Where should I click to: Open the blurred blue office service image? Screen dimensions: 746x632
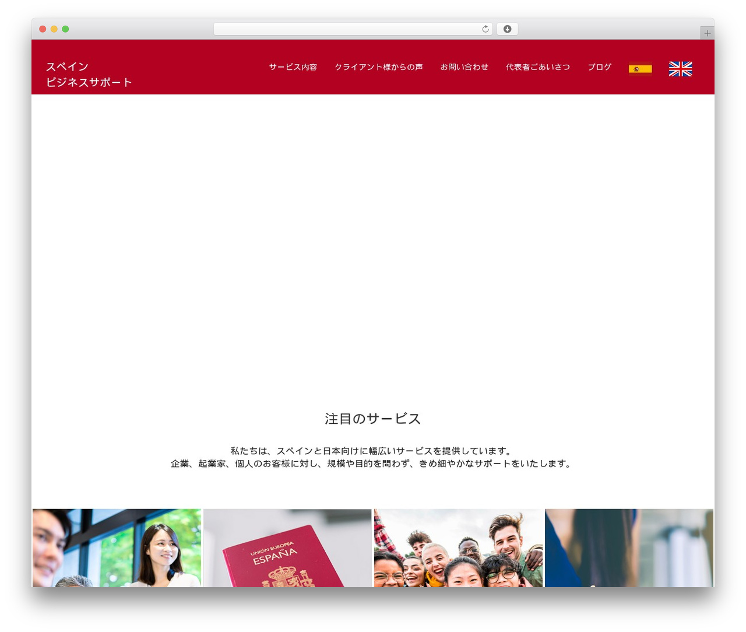(629, 548)
